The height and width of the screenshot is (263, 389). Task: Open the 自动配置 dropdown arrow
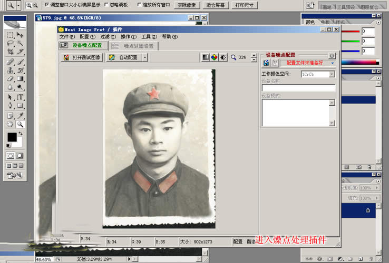click(x=145, y=57)
